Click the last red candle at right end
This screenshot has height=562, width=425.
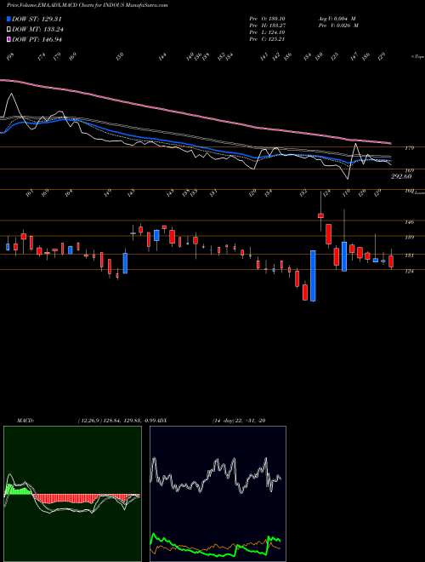391,261
